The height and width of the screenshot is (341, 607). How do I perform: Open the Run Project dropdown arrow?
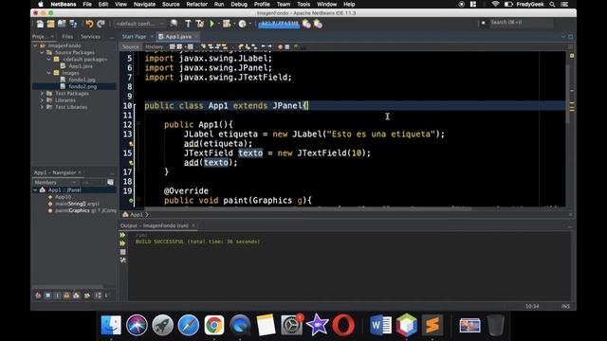click(219, 24)
